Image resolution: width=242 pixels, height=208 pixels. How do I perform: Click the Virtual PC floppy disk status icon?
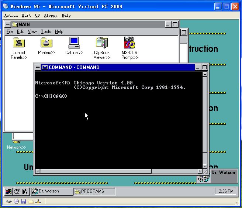click(24, 201)
